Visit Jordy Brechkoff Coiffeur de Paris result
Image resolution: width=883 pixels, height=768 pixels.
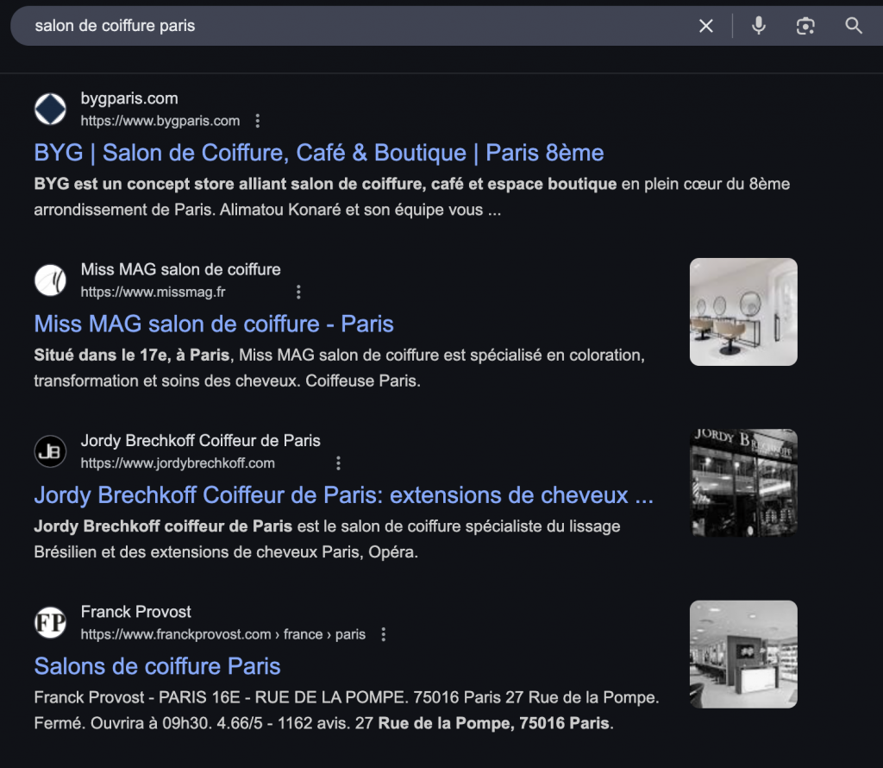tap(343, 495)
